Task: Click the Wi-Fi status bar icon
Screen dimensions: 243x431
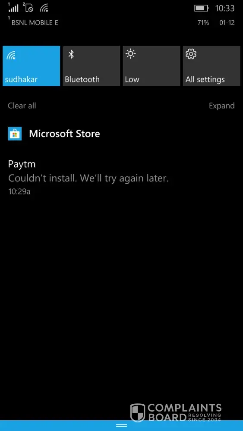Action: (x=44, y=8)
